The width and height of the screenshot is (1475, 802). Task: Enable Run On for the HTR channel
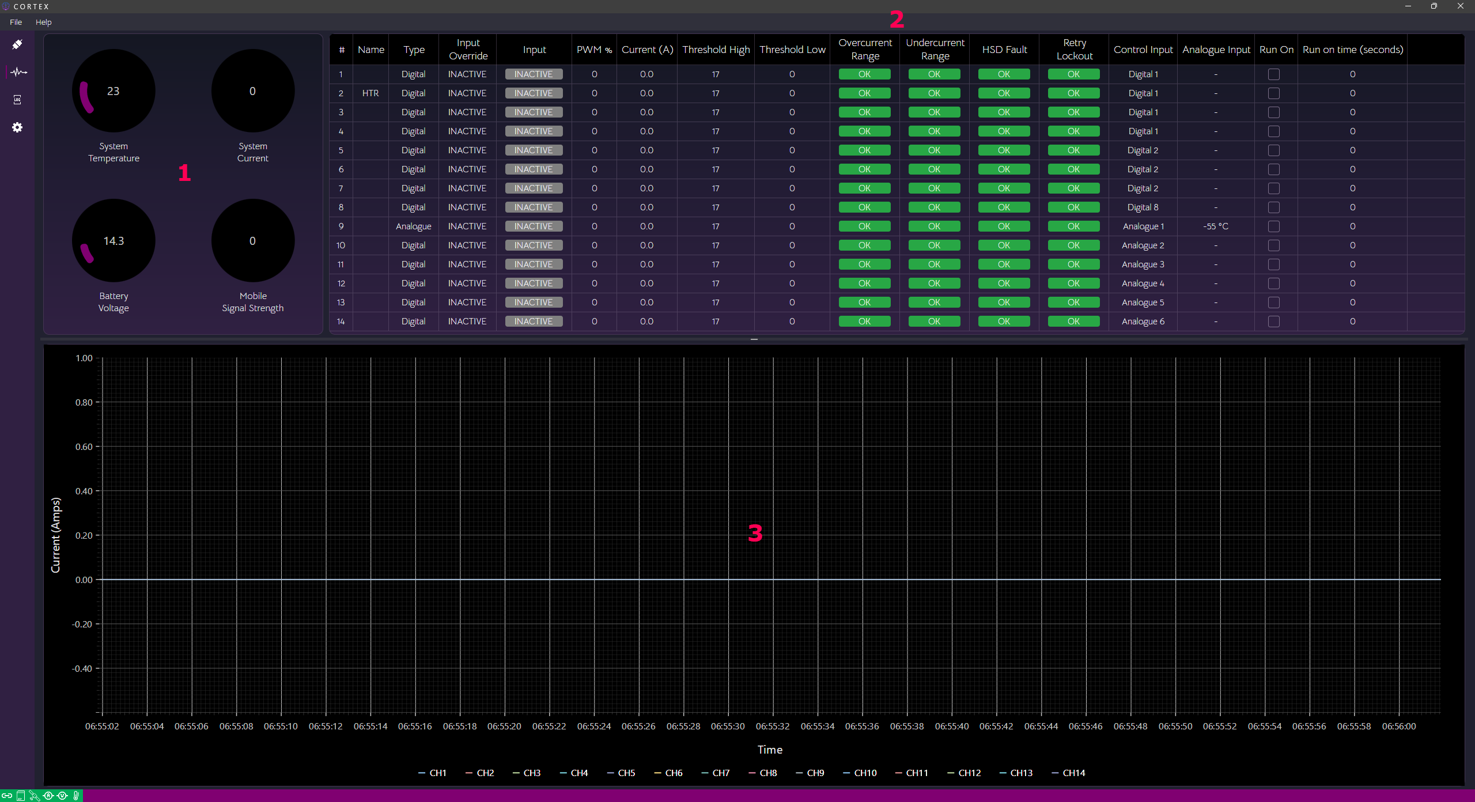[x=1273, y=93]
